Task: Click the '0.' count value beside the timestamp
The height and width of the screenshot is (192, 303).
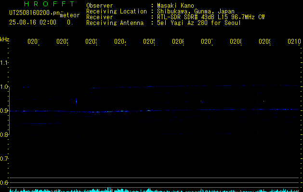Action: (70, 23)
